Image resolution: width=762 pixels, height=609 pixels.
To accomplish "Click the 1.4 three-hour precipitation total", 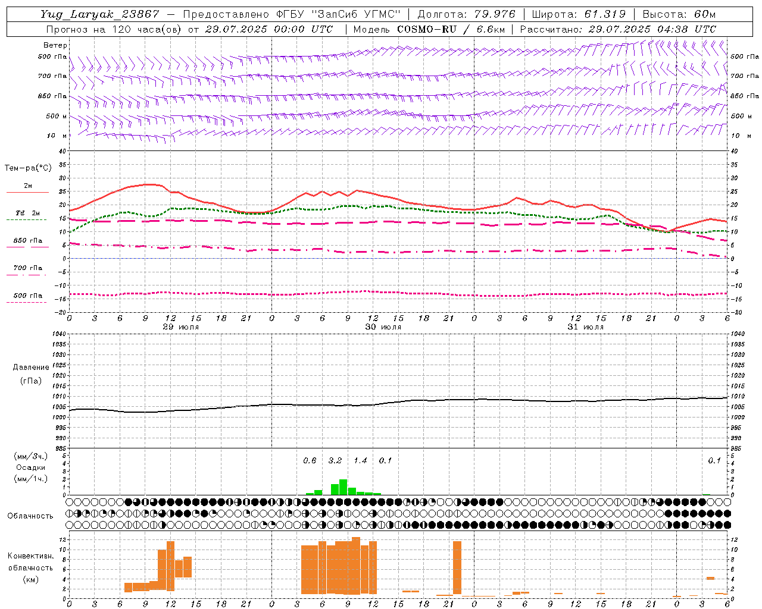I will (360, 461).
